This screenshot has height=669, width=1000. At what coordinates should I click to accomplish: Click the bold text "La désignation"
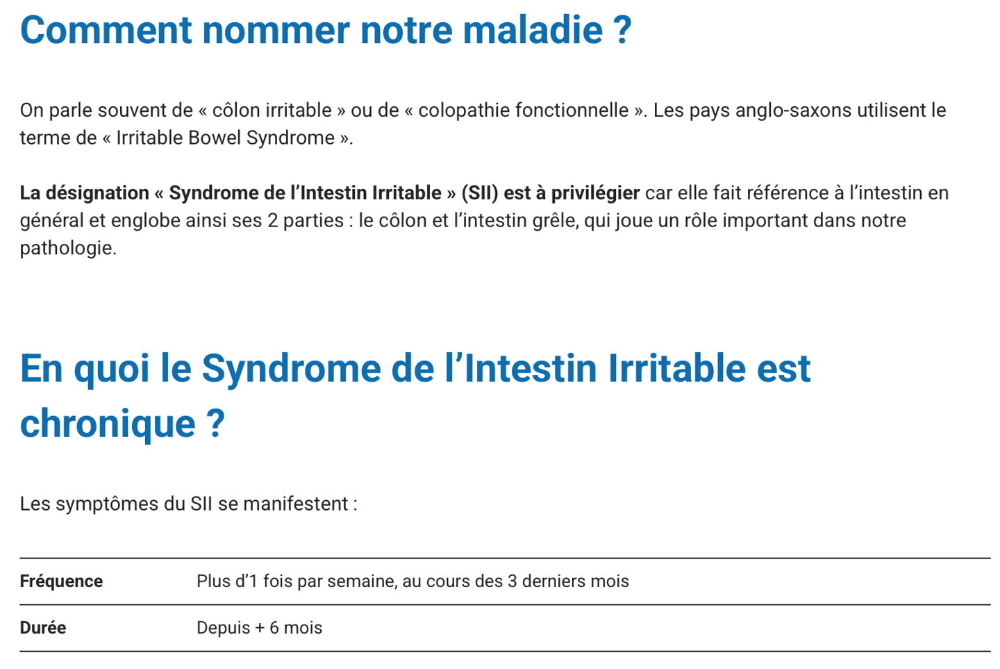pyautogui.click(x=84, y=192)
